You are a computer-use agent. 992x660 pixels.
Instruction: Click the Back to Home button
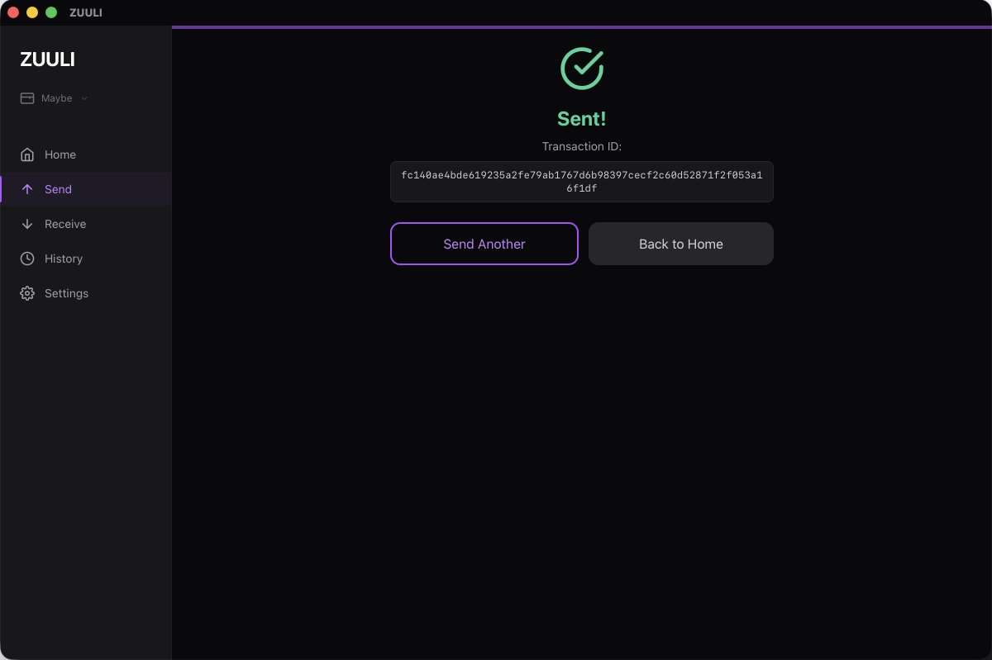click(681, 244)
